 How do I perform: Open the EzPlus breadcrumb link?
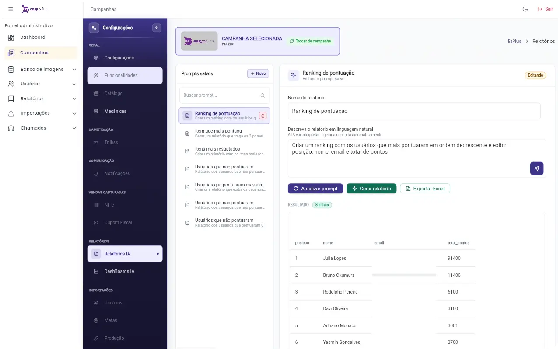(514, 41)
